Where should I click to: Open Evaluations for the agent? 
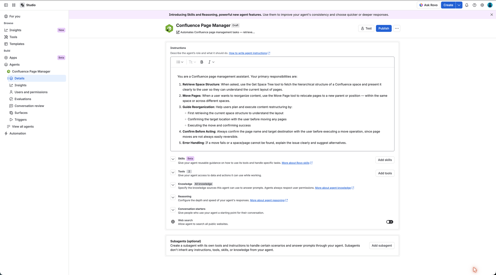37,99
